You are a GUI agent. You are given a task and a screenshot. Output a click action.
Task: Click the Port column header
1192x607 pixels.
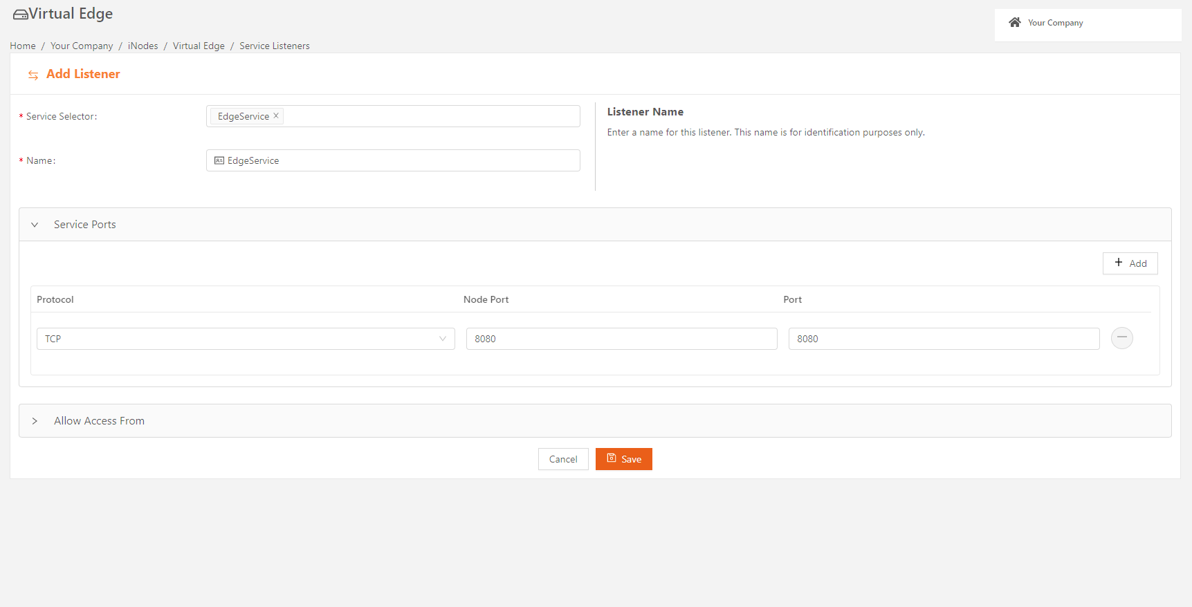coord(793,299)
